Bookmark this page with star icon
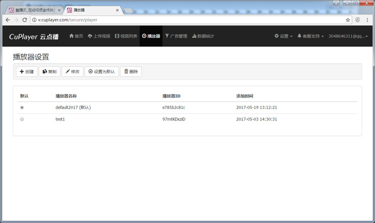The height and width of the screenshot is (223, 375). (348, 20)
